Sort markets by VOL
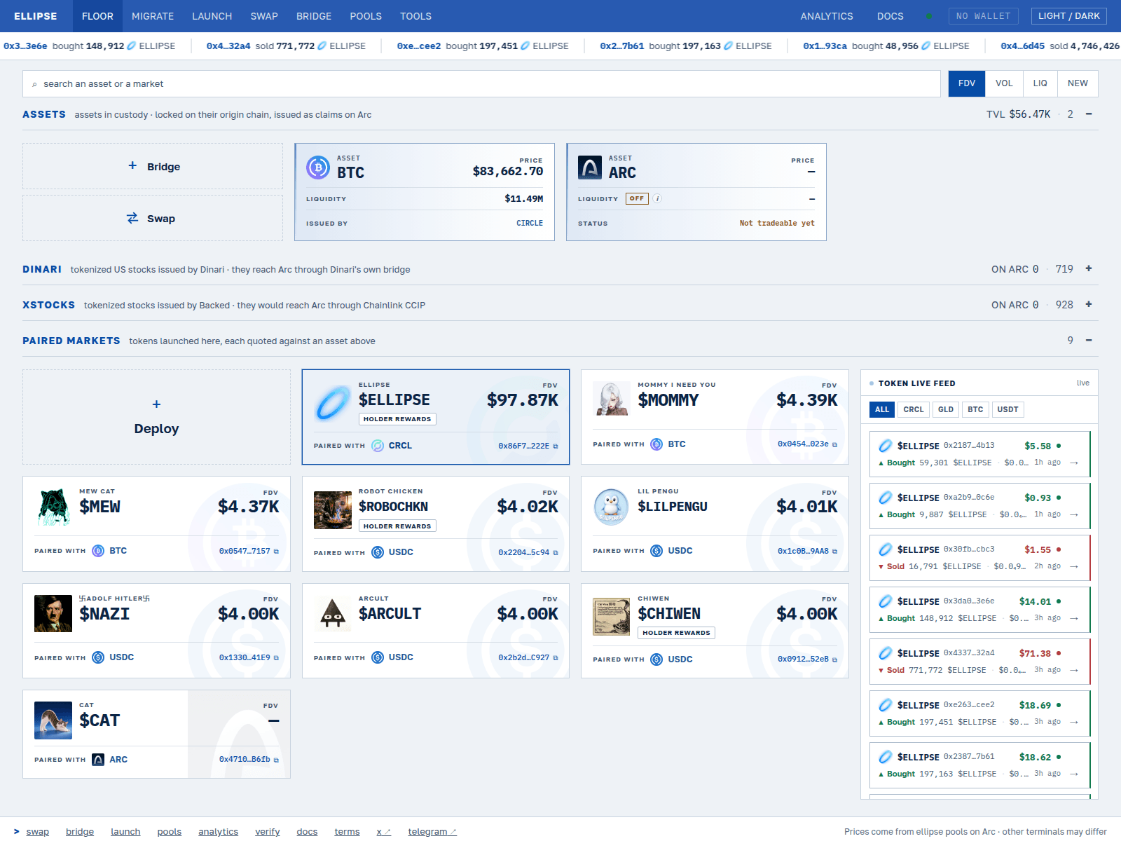The height and width of the screenshot is (841, 1121). point(1004,83)
